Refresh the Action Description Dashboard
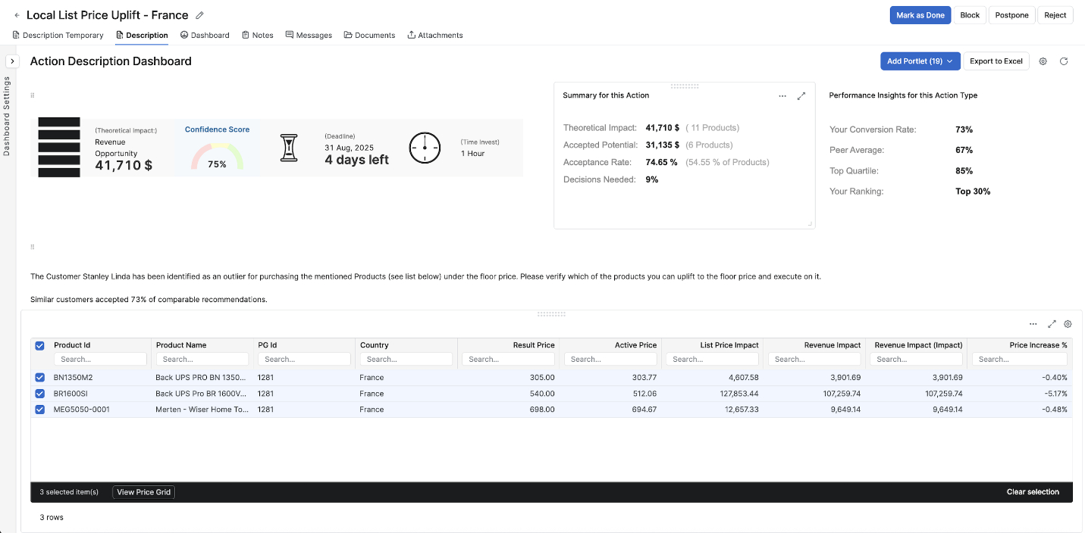1085x533 pixels. tap(1064, 61)
